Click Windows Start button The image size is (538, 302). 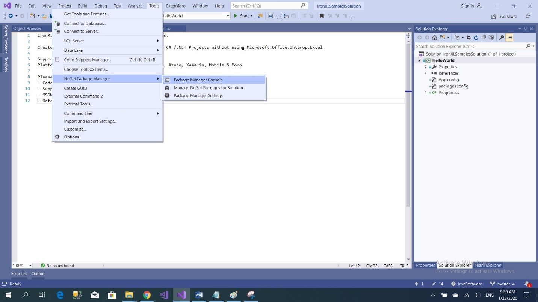click(8, 295)
